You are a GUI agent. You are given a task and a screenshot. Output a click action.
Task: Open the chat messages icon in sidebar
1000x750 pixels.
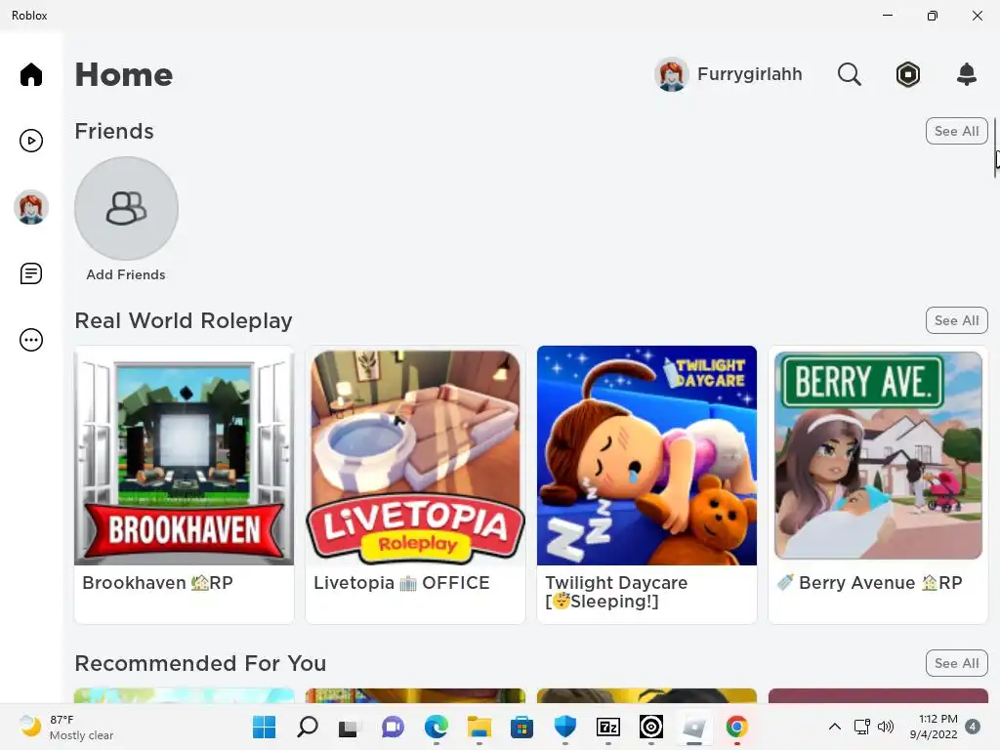point(30,273)
